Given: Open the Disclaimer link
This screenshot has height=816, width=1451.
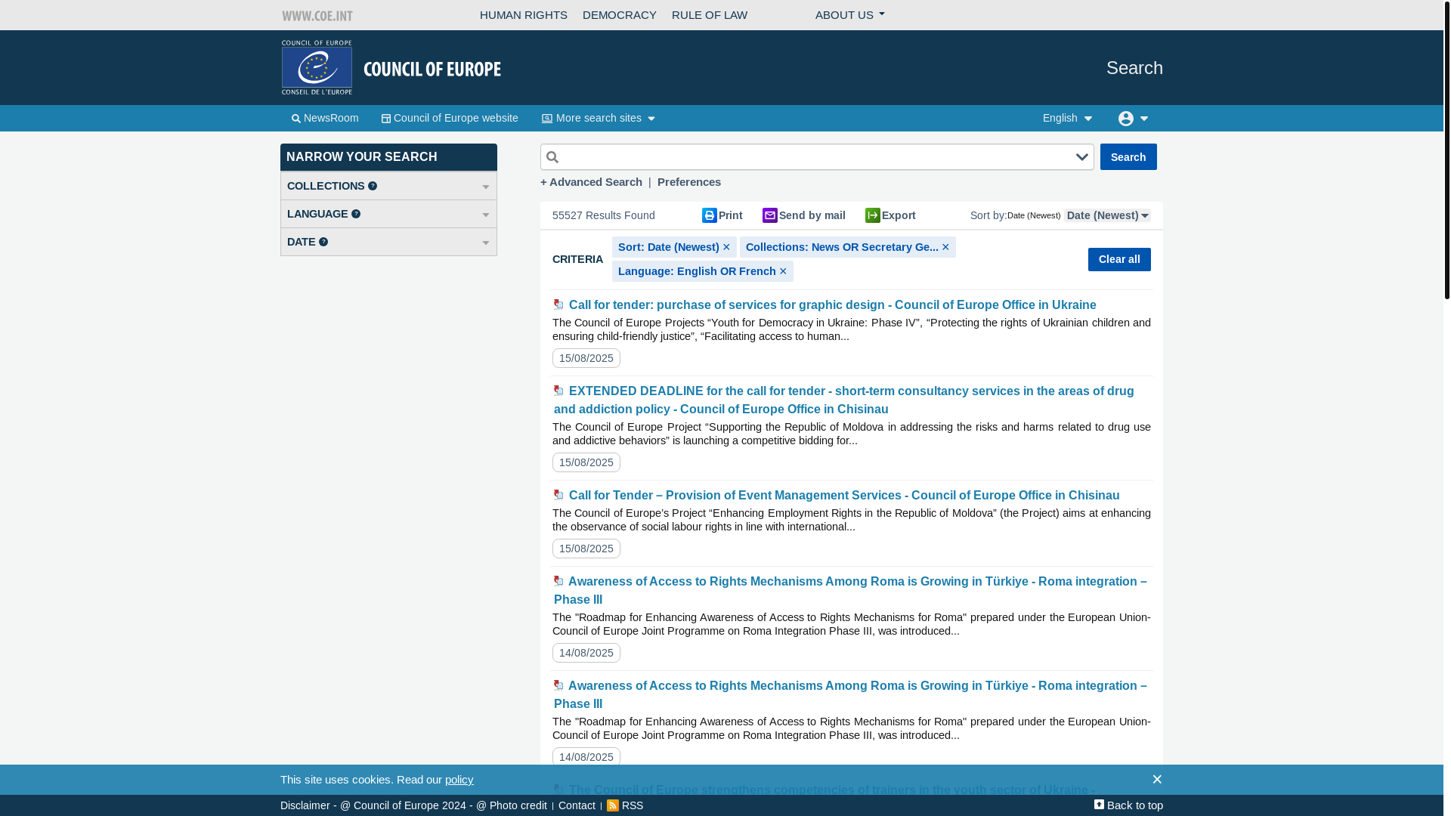Looking at the screenshot, I should click(x=305, y=805).
